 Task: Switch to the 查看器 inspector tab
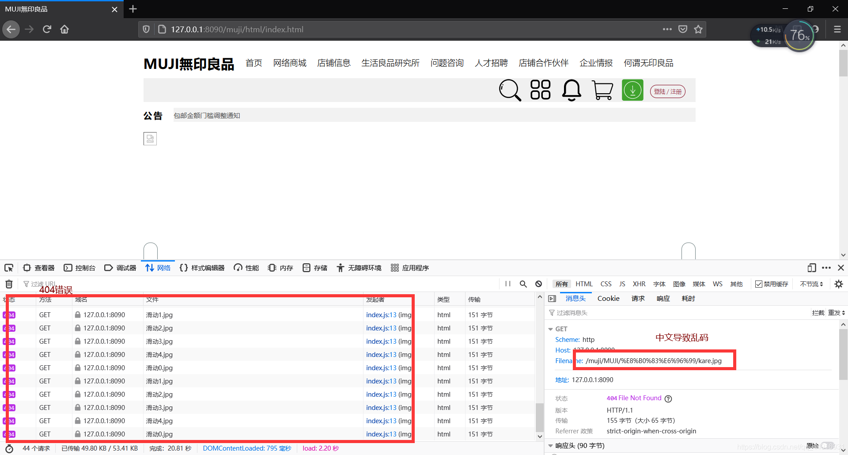pyautogui.click(x=39, y=268)
